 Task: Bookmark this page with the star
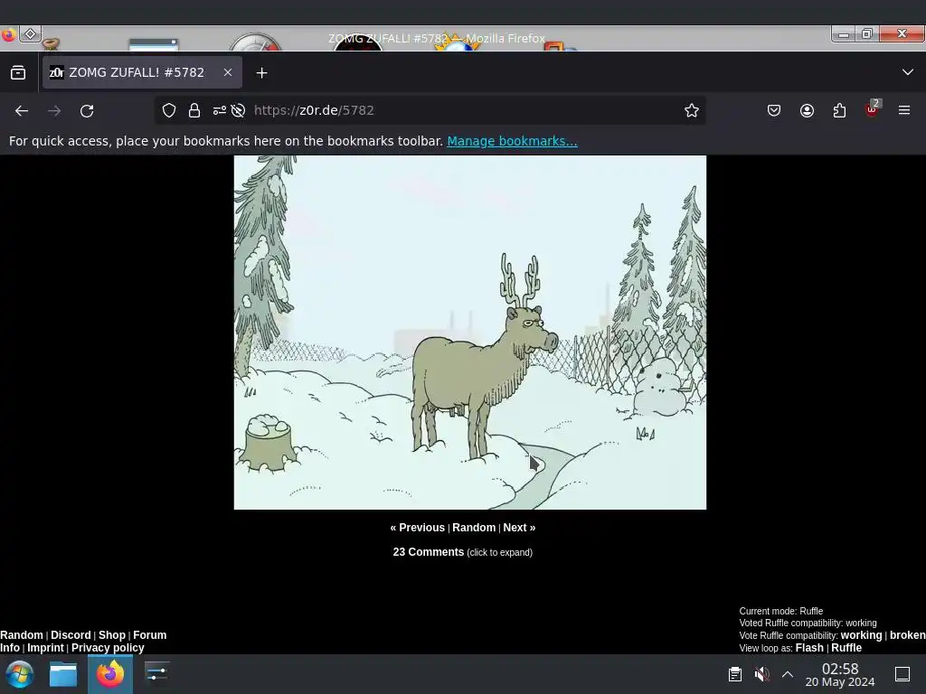click(x=692, y=110)
